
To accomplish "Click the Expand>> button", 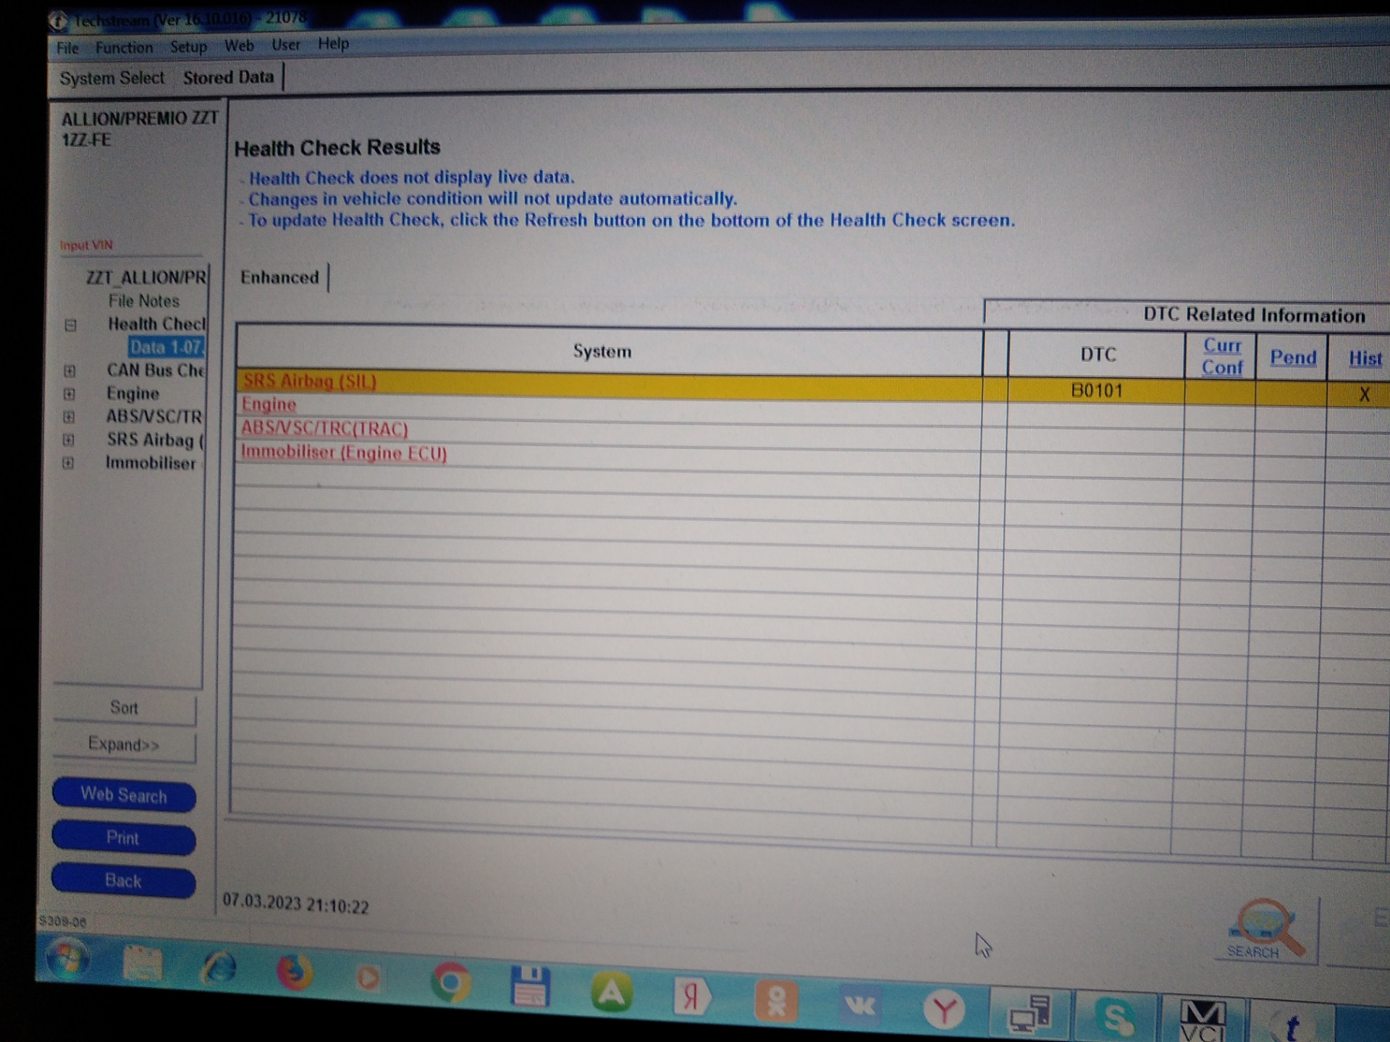I will [124, 745].
